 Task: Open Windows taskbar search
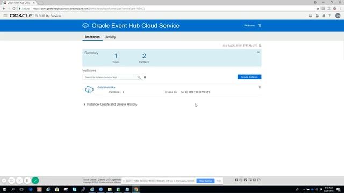click(13, 189)
